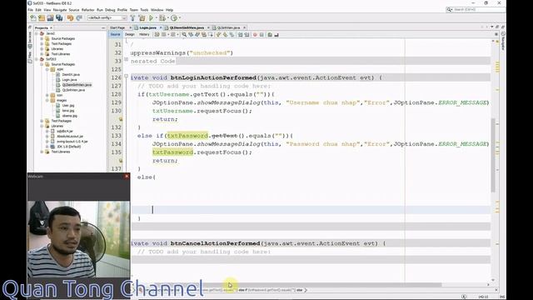The height and width of the screenshot is (300, 533).
Task: Select QLSinhVien.java in the project tree
Action: pyautogui.click(x=73, y=90)
